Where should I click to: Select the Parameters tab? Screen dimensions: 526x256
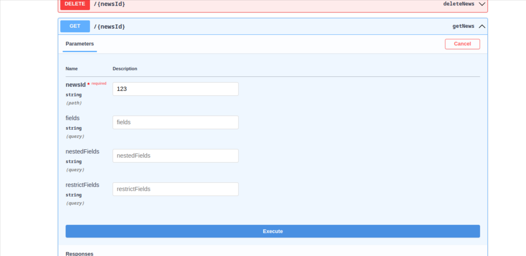tap(79, 44)
